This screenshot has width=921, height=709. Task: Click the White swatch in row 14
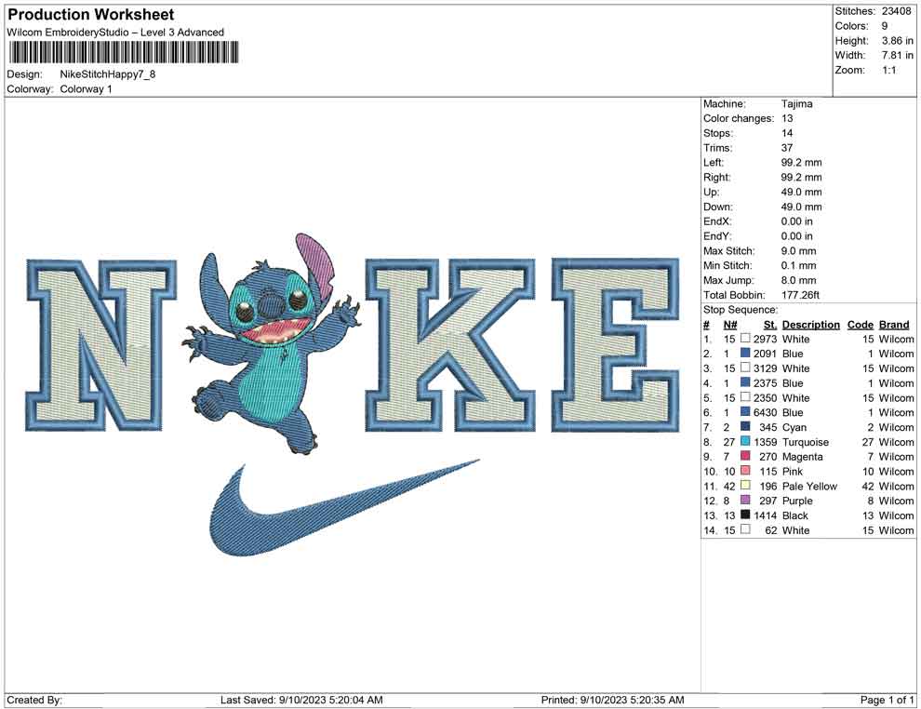pos(745,529)
